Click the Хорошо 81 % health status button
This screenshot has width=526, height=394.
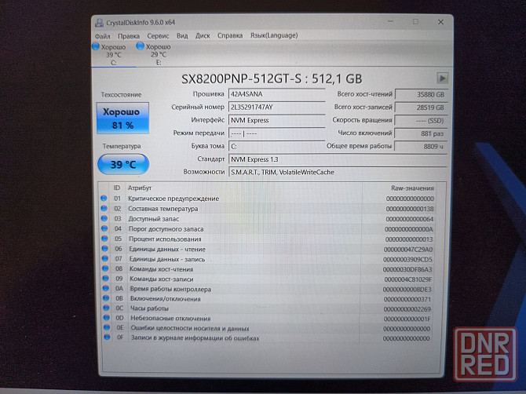pos(122,119)
